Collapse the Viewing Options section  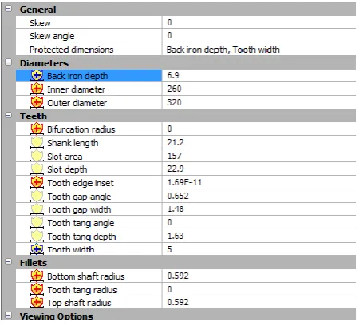[x=9, y=316]
